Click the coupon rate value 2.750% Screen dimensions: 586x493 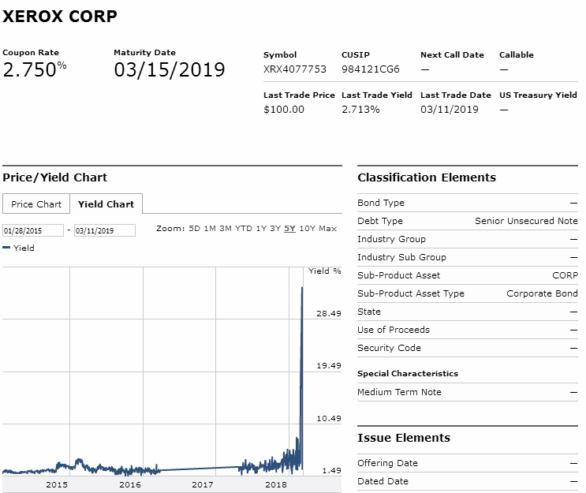tap(35, 69)
